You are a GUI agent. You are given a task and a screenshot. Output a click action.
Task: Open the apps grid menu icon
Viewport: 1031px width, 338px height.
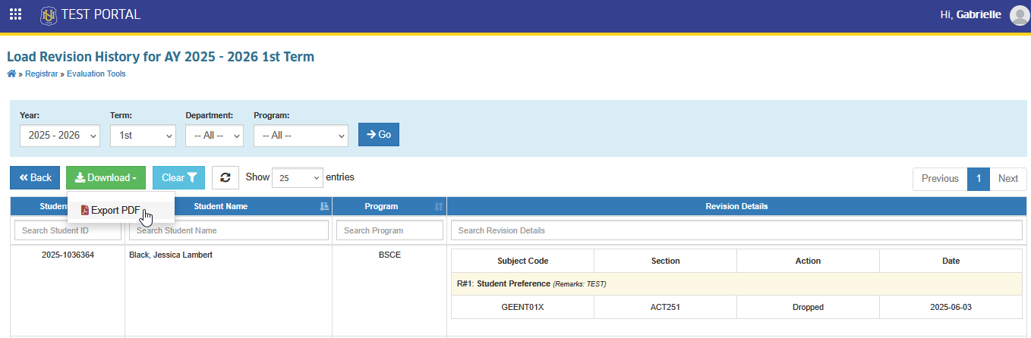pos(15,14)
